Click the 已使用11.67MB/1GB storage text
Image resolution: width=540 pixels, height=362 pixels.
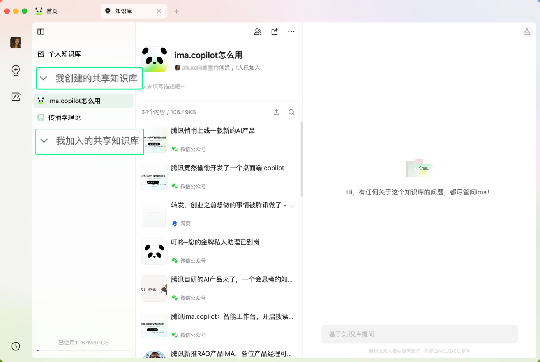[x=83, y=343]
